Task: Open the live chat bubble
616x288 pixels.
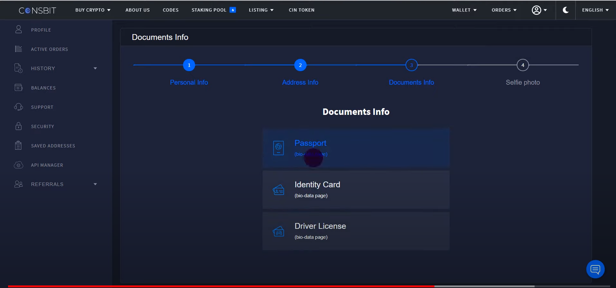Action: click(x=595, y=269)
